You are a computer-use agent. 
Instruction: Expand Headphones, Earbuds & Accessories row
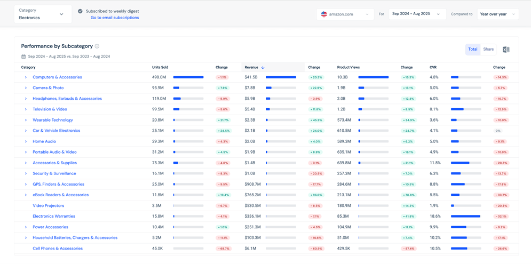coord(26,99)
